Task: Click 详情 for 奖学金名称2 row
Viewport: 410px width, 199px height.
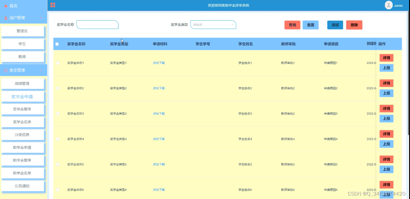Action: [x=386, y=83]
